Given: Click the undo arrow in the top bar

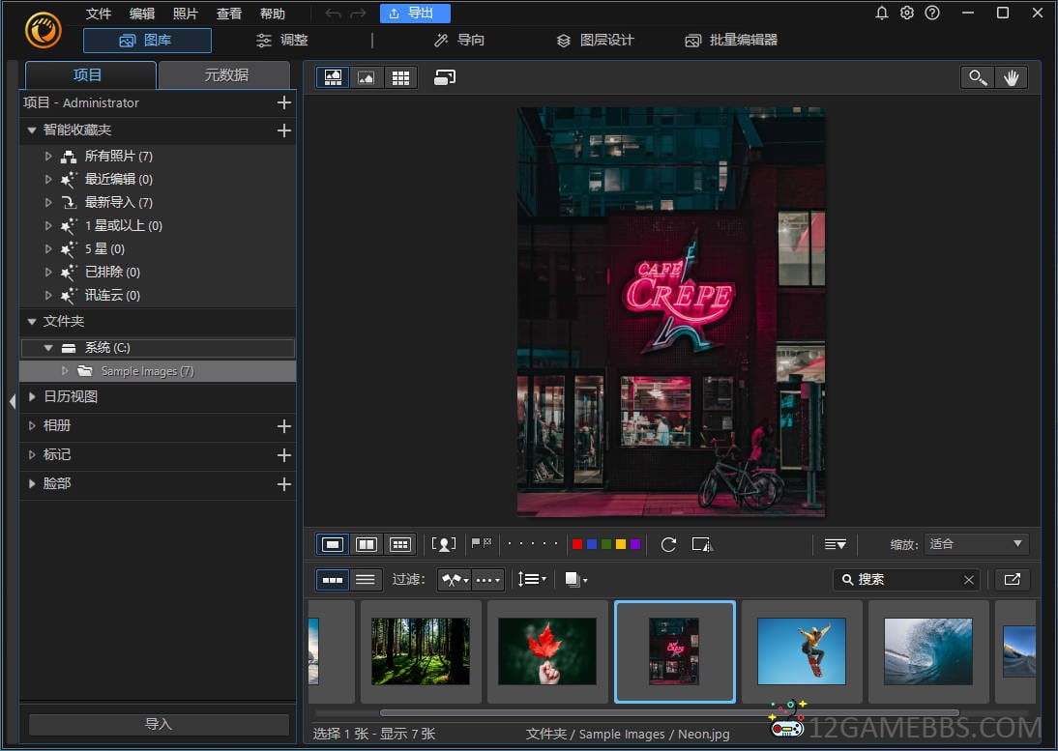Looking at the screenshot, I should (x=333, y=14).
